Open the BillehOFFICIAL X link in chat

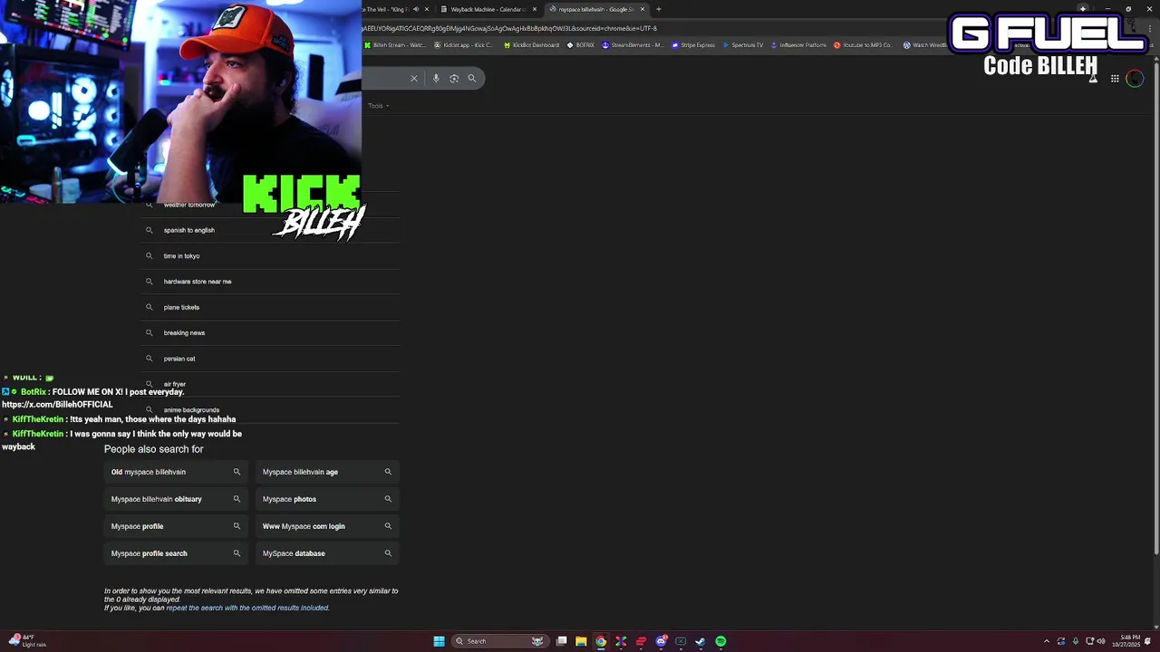(57, 405)
